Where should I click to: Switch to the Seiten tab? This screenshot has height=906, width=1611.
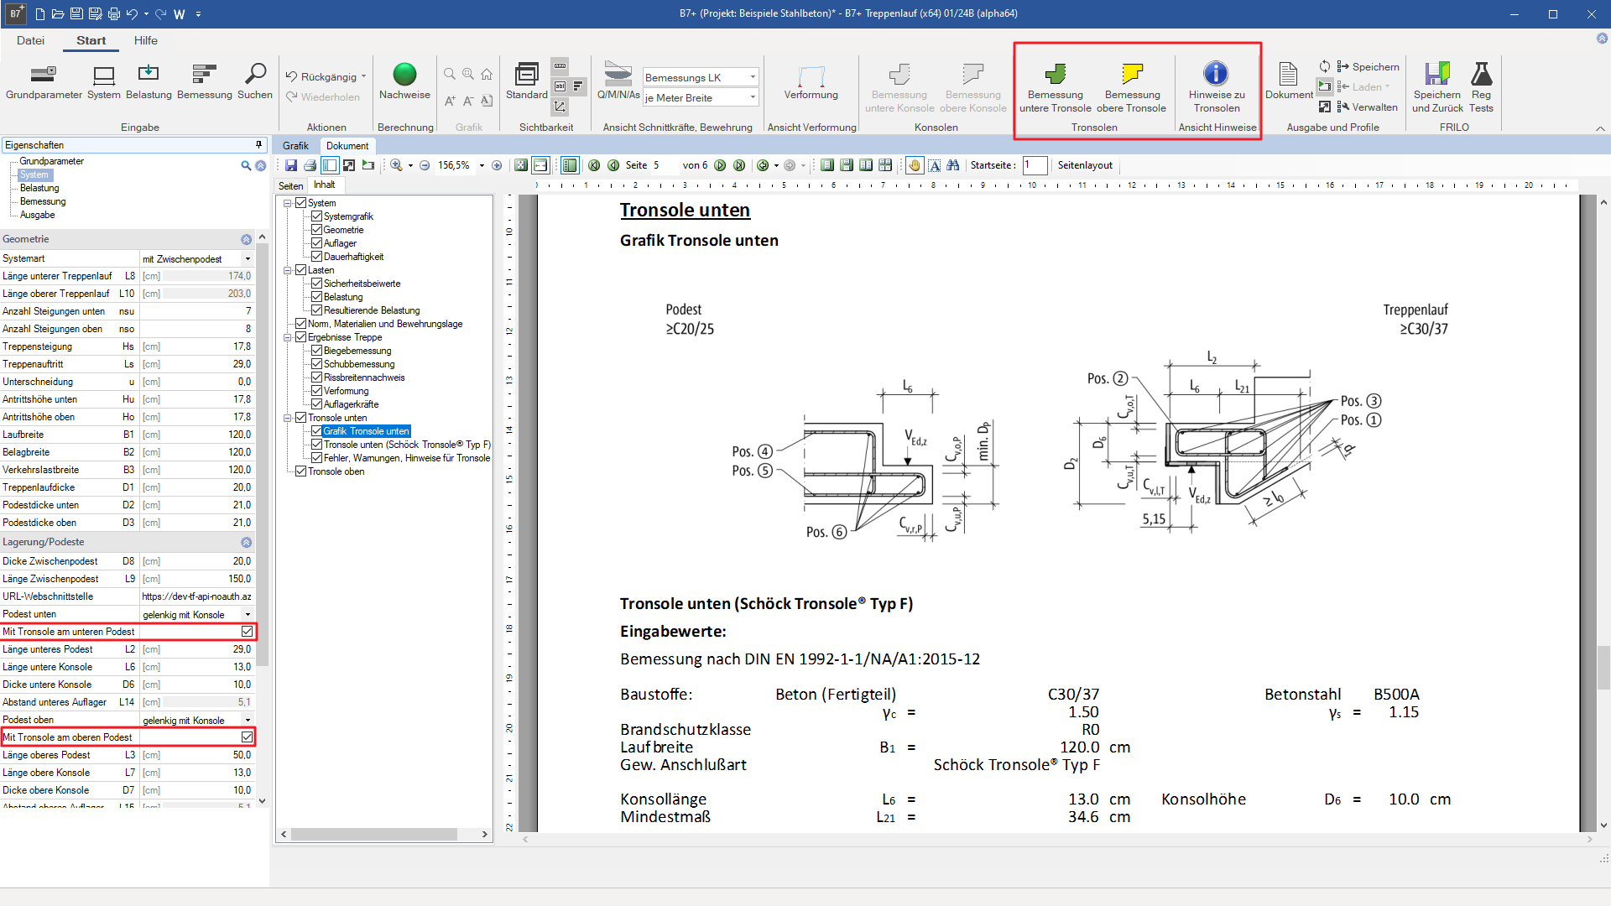tap(290, 185)
